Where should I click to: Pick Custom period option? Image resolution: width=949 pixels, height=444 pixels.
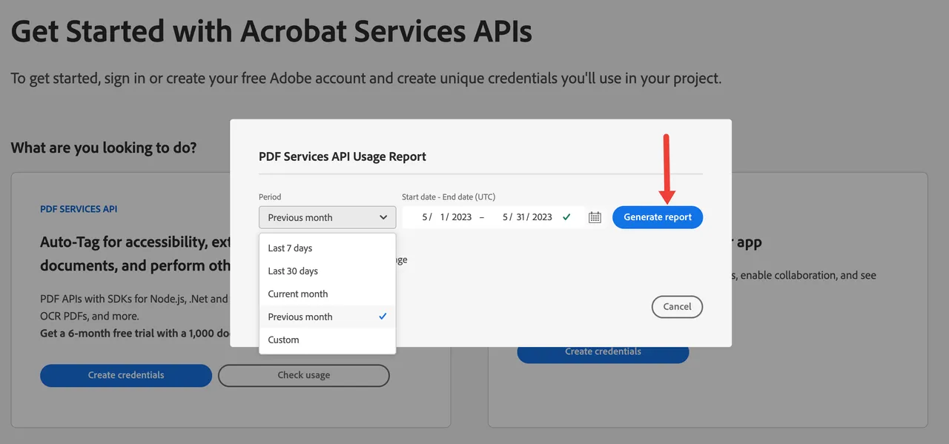click(328, 339)
